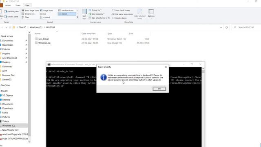Open the Group by dropdown

pos(95,10)
